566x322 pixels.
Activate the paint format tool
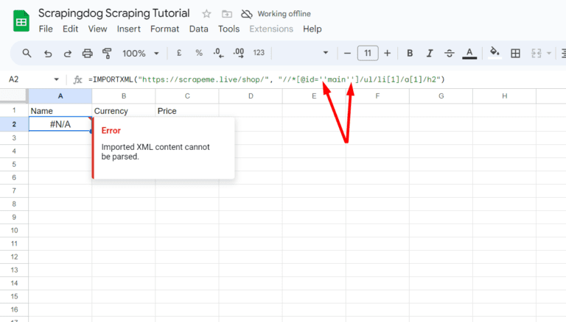(x=107, y=53)
